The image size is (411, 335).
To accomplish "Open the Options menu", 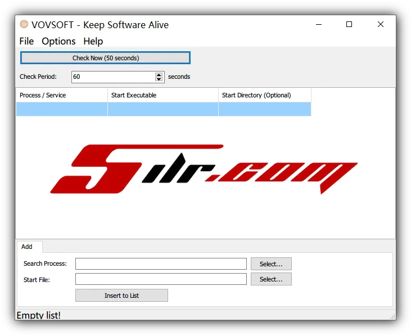I will [58, 41].
